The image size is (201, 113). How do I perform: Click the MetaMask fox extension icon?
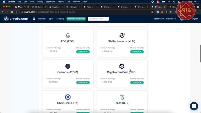pyautogui.click(x=162, y=12)
